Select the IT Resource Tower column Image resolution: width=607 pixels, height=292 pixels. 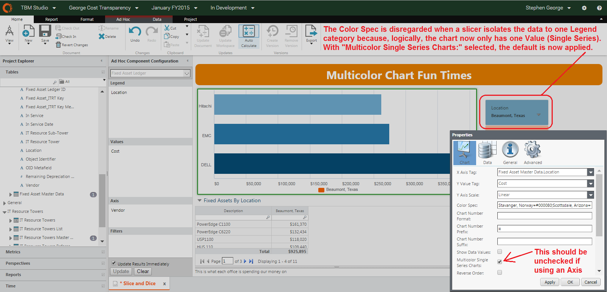[x=42, y=142]
